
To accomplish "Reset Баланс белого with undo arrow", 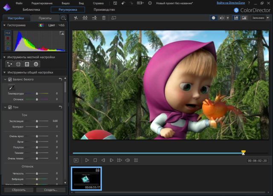I will tap(60, 80).
